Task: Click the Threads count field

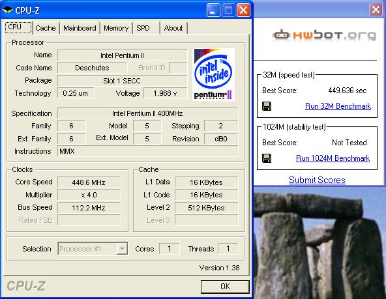Action: pyautogui.click(x=228, y=249)
